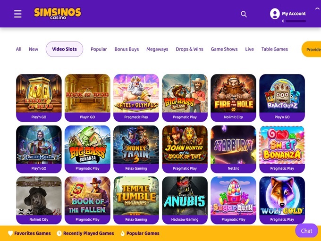This screenshot has height=241, width=321.
Task: Open Money Train 3 game tile
Action: pyautogui.click(x=136, y=149)
